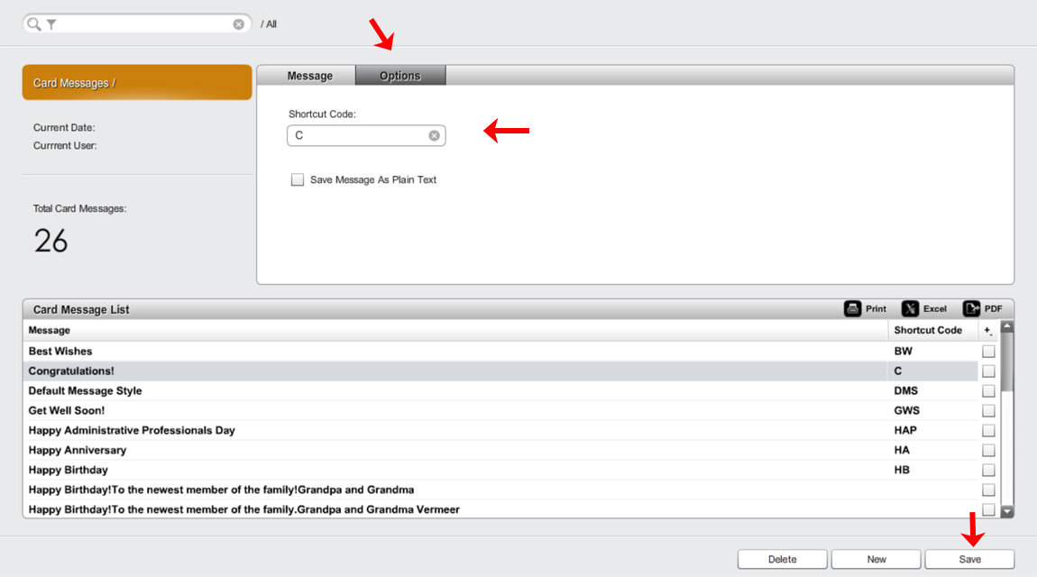Check the box for Best Wishes row

tap(988, 352)
